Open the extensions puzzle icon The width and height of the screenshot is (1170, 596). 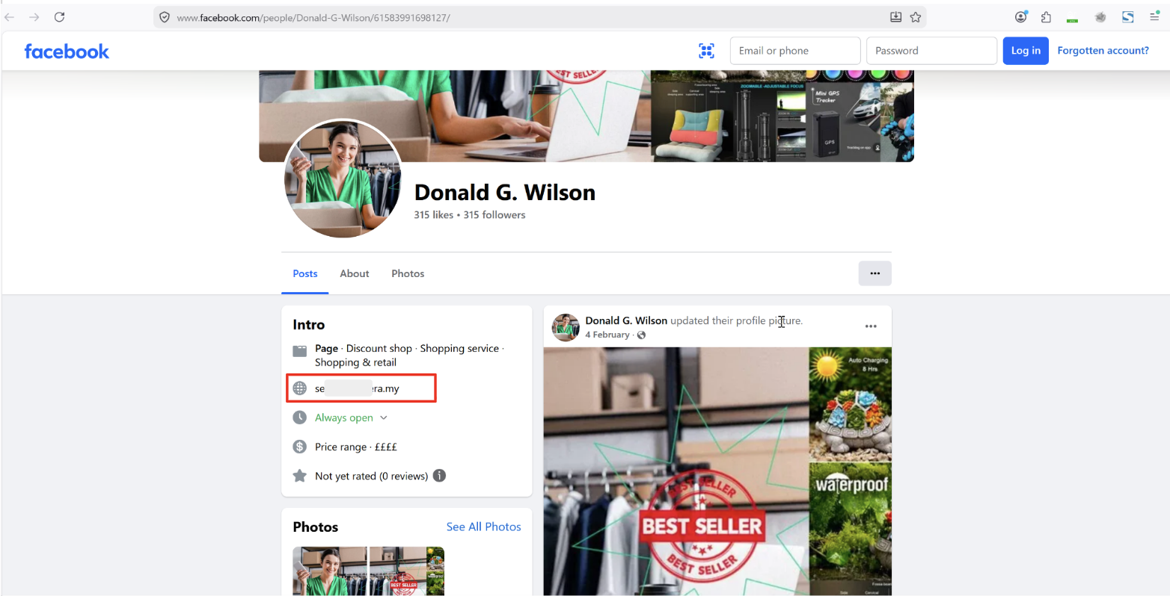[1046, 17]
